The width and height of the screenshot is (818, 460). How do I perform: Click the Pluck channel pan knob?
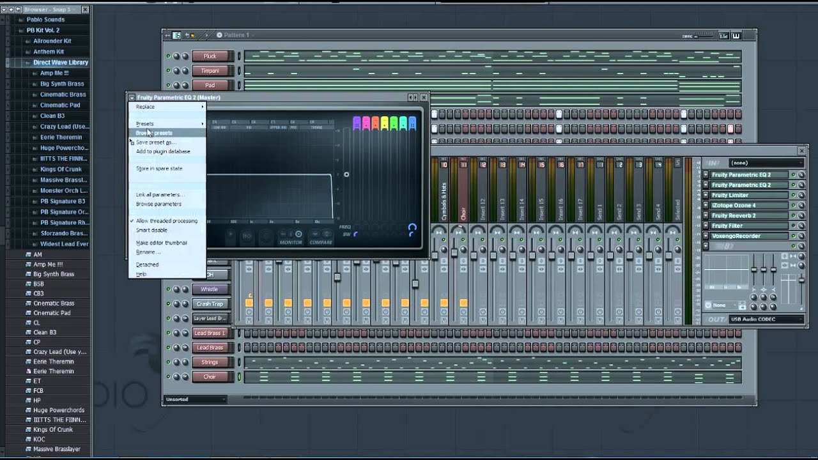[177, 56]
